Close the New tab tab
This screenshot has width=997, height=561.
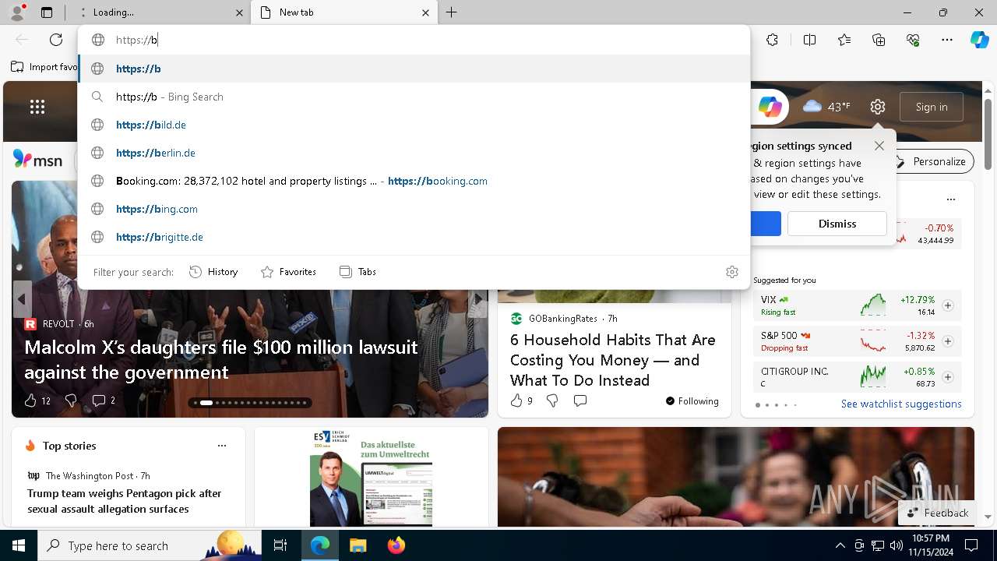pos(425,12)
